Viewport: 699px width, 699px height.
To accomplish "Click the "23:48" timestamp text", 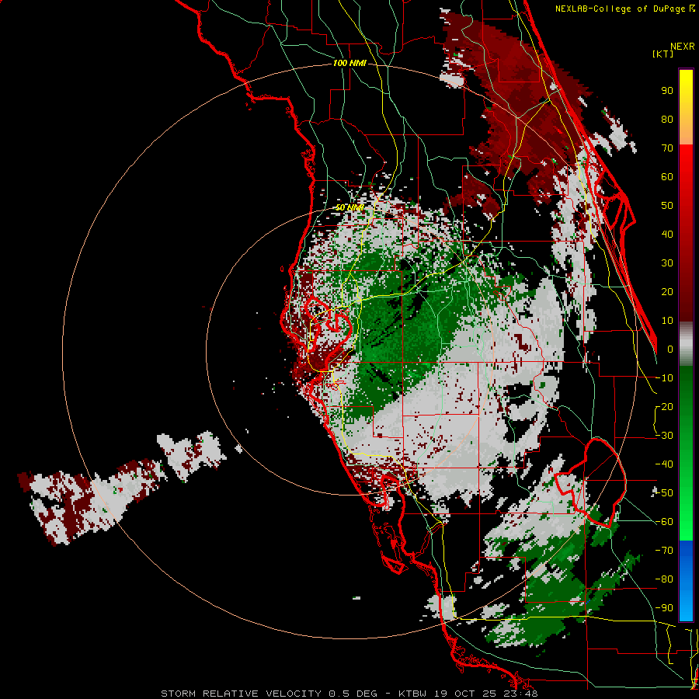I will pyautogui.click(x=520, y=694).
